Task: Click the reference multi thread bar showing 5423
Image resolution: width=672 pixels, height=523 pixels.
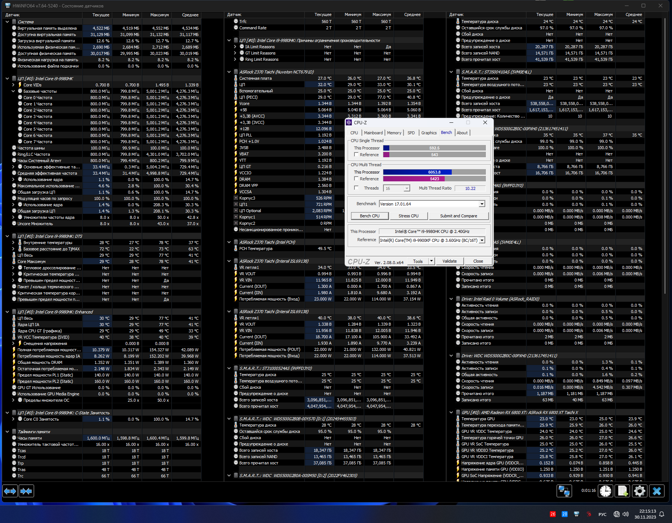Action: (x=435, y=179)
